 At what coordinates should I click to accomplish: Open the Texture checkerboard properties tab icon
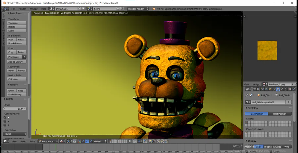290,89
